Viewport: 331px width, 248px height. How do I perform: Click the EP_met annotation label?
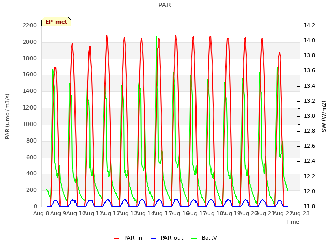click(56, 22)
